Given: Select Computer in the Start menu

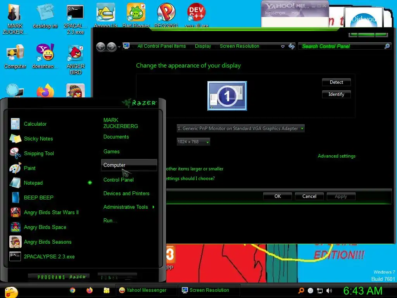Looking at the screenshot, I should 129,165.
